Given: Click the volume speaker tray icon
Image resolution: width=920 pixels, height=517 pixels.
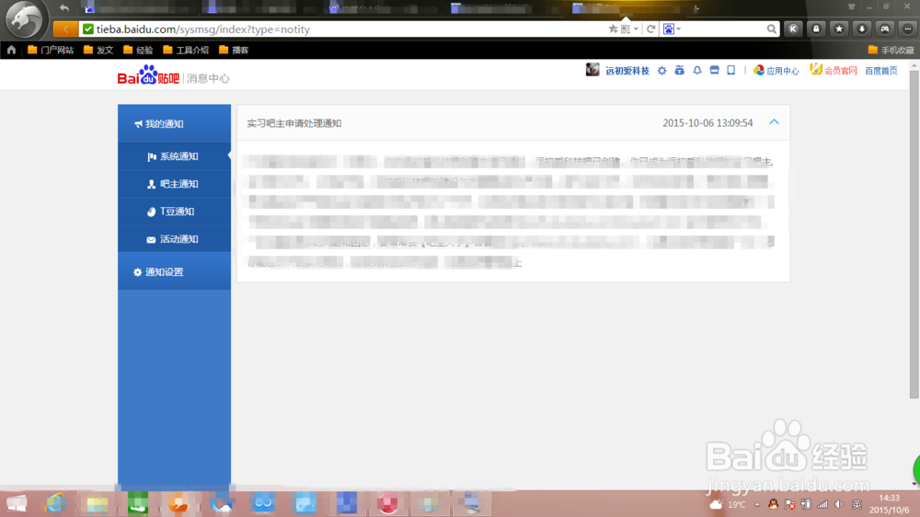Looking at the screenshot, I should [839, 504].
